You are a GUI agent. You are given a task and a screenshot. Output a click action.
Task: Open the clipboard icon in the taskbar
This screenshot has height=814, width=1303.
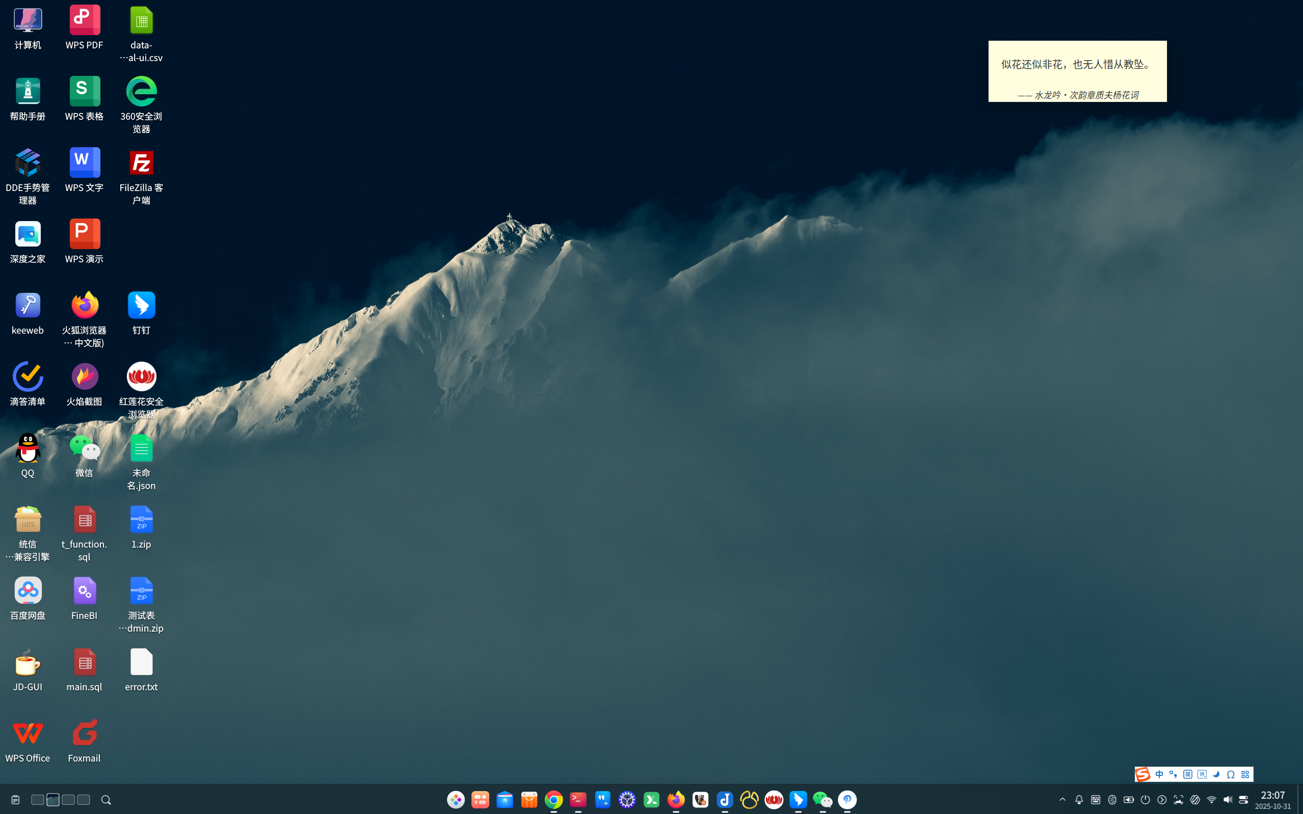pos(15,800)
